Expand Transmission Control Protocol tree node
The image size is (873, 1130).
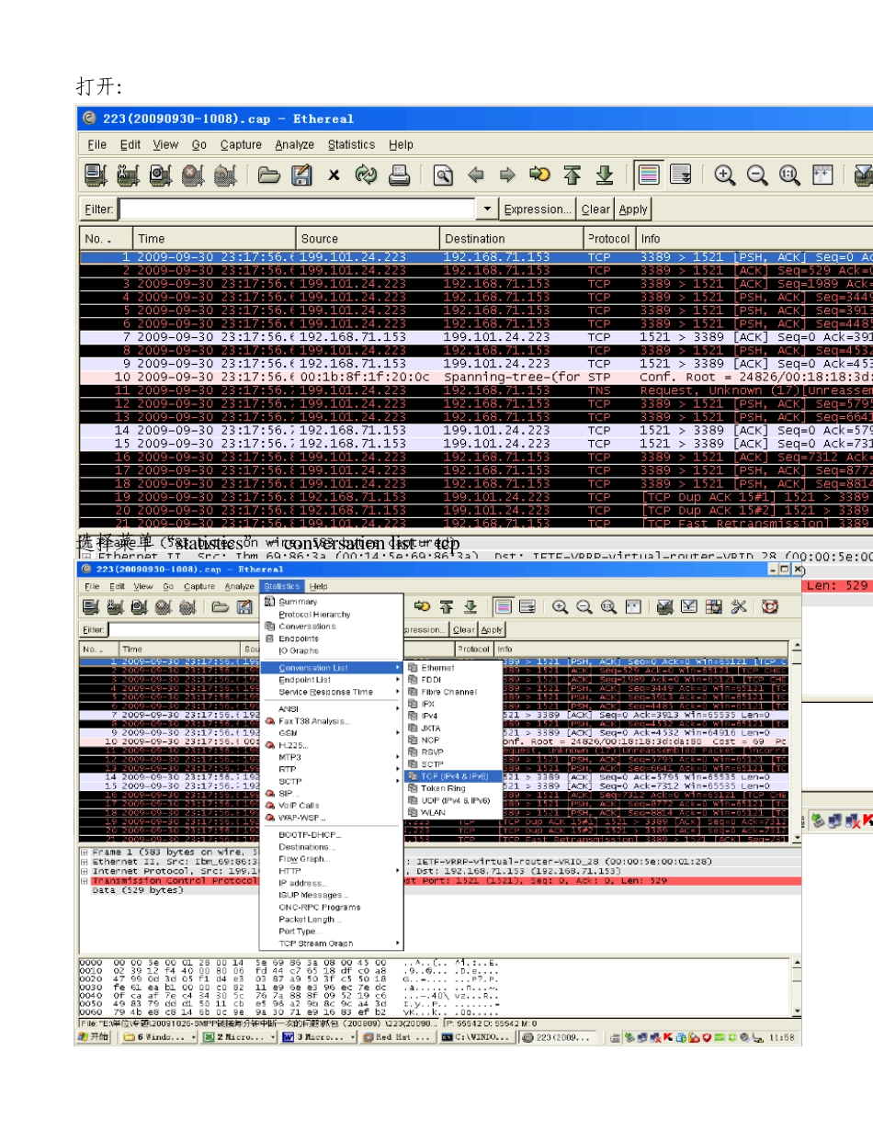[85, 880]
